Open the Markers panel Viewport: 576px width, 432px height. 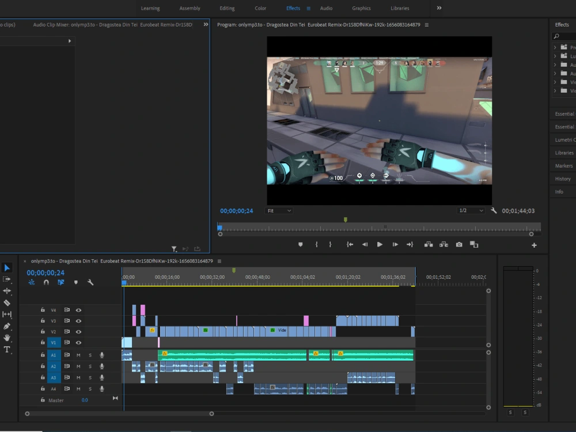coord(563,166)
